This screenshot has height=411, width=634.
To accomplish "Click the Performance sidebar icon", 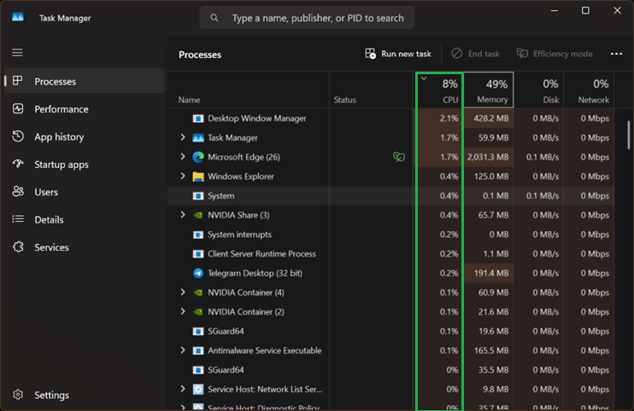I will point(18,108).
